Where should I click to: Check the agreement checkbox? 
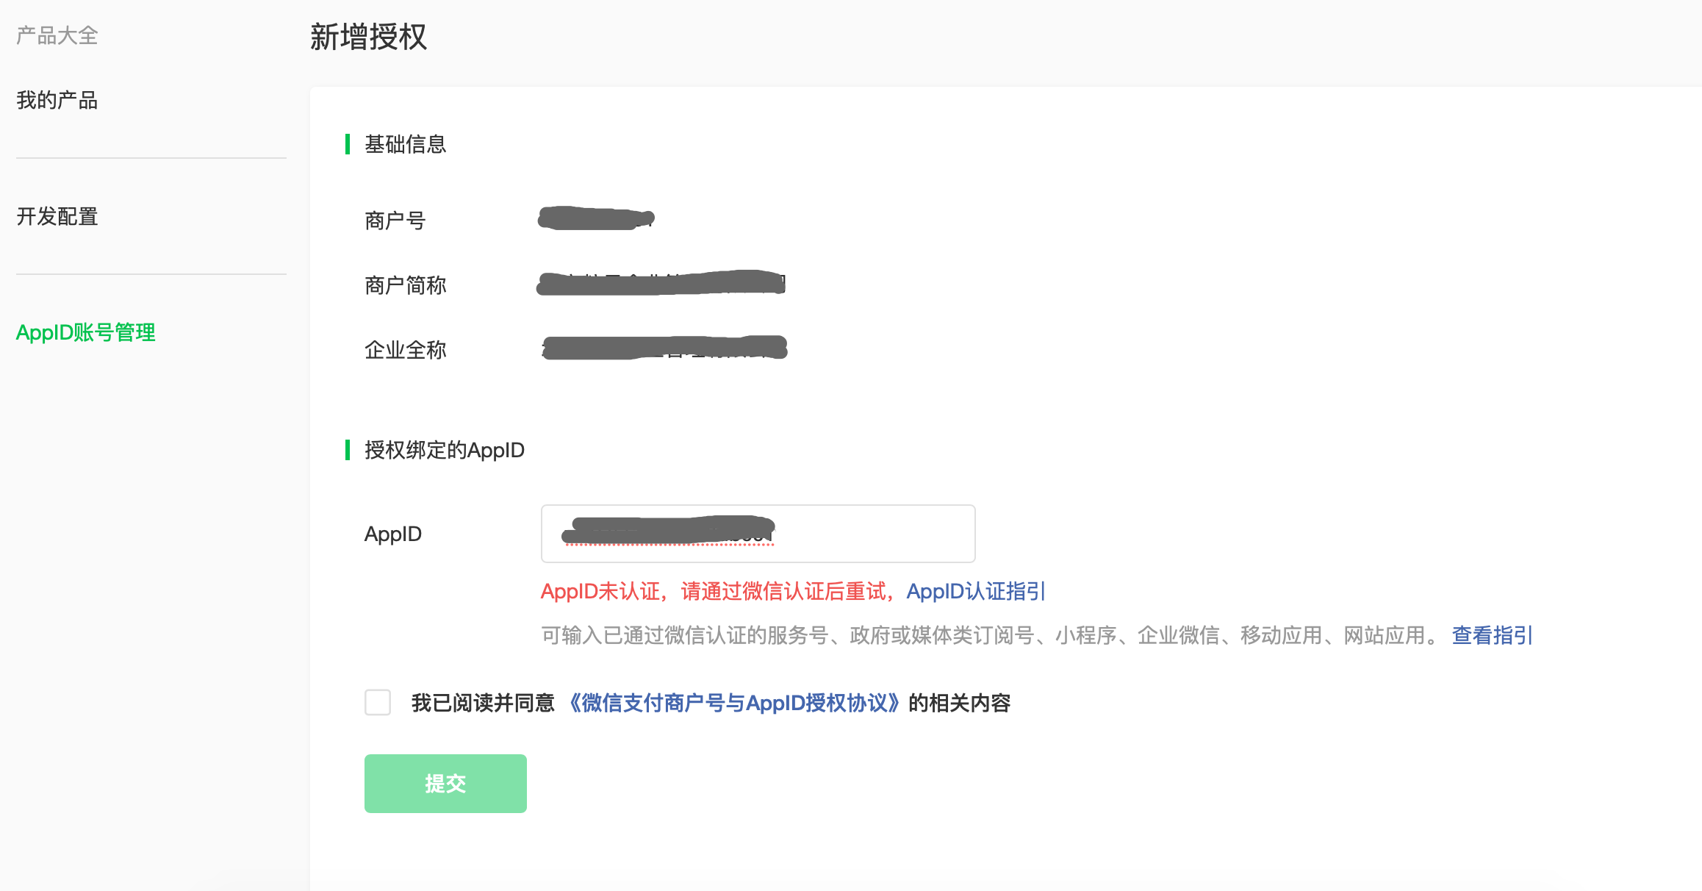pos(378,703)
